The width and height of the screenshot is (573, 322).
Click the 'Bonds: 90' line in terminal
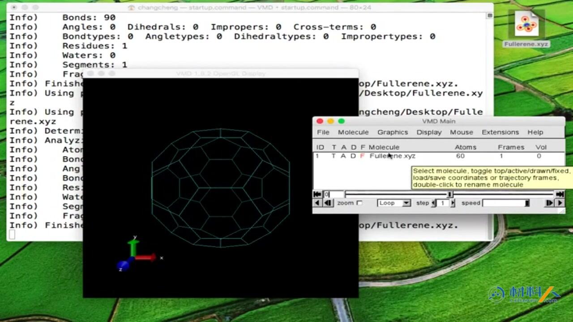coord(89,17)
